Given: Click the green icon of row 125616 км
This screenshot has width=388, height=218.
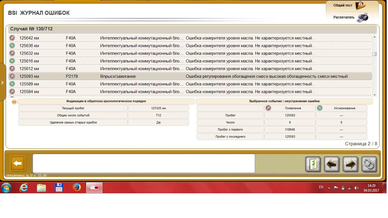Looking at the screenshot, I should tap(12, 61).
